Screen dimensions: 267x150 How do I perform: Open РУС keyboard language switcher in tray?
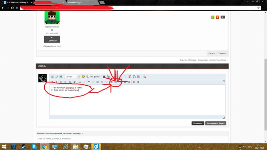[250, 146]
